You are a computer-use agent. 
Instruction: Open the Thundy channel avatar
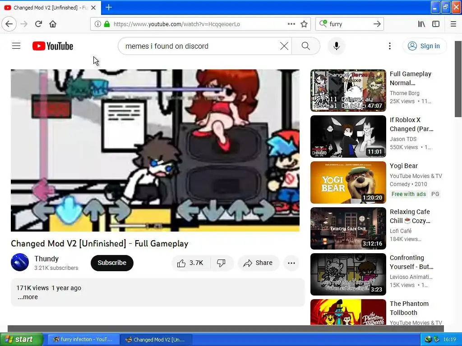click(20, 262)
